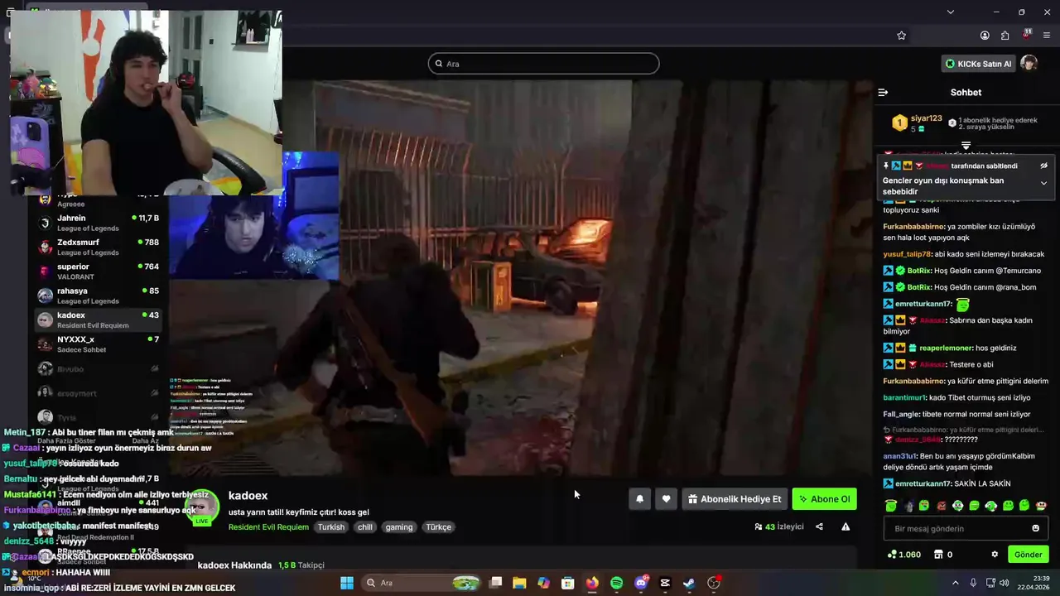This screenshot has width=1060, height=596.
Task: Open Microsoft Store from taskbar
Action: pyautogui.click(x=568, y=583)
